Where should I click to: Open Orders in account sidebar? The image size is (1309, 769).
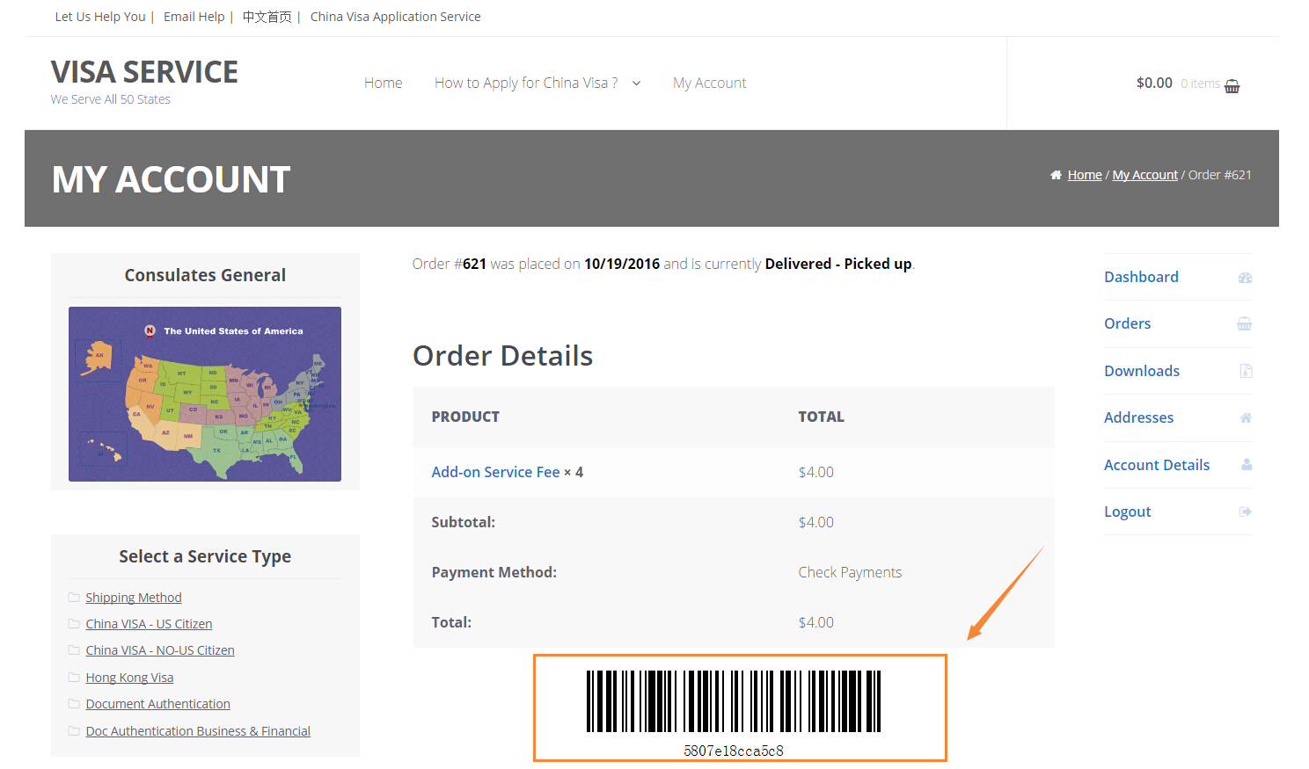tap(1127, 323)
